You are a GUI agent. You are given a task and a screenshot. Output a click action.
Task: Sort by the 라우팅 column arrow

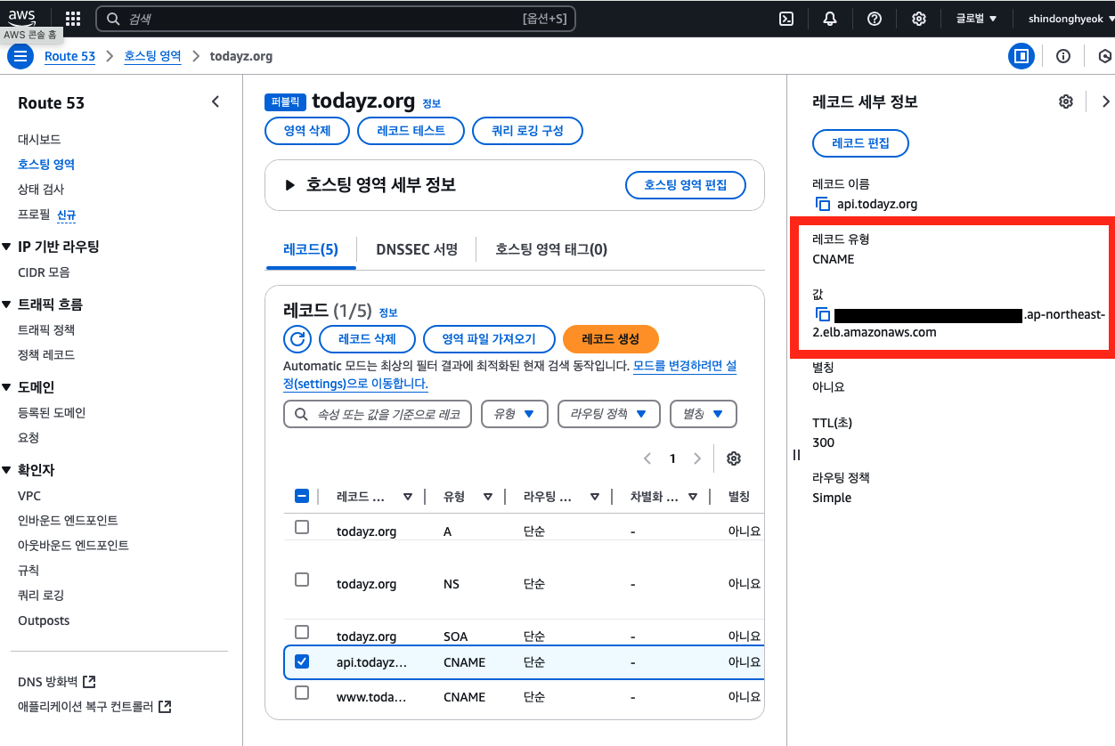point(595,497)
